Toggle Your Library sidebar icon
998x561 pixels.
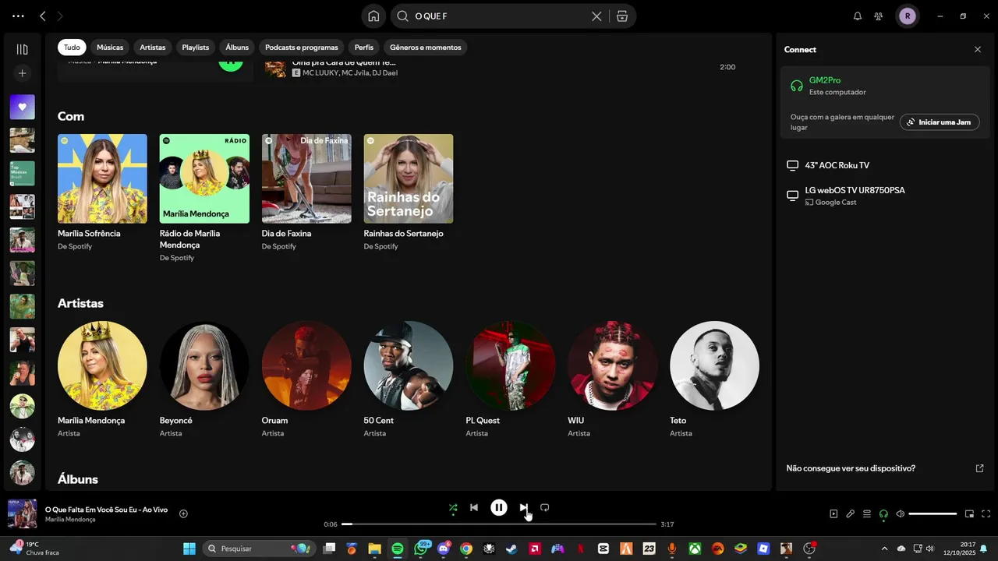click(22, 49)
